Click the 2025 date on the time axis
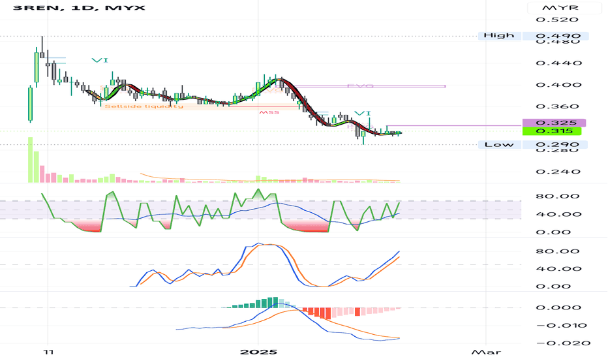Screen dimensions: 608x359 tap(258, 352)
